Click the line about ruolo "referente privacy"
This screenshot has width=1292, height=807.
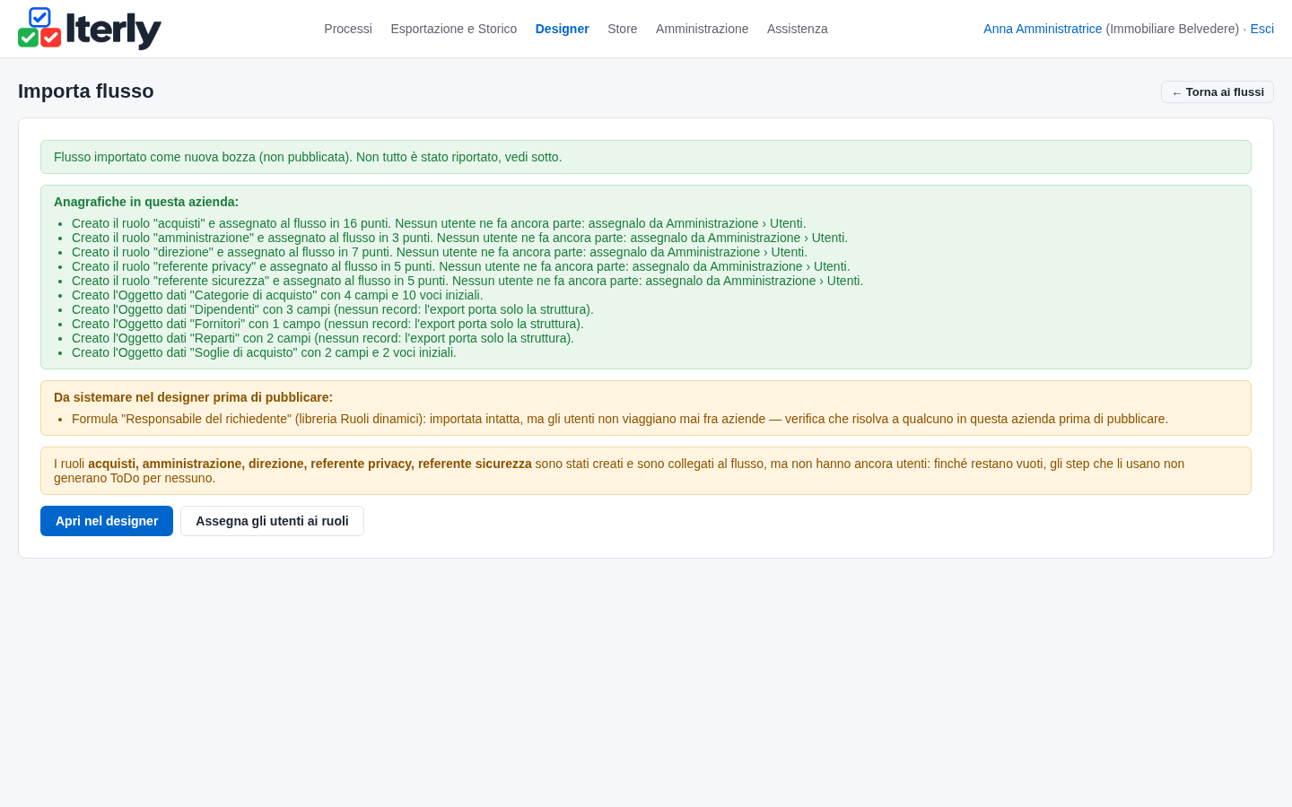(461, 266)
